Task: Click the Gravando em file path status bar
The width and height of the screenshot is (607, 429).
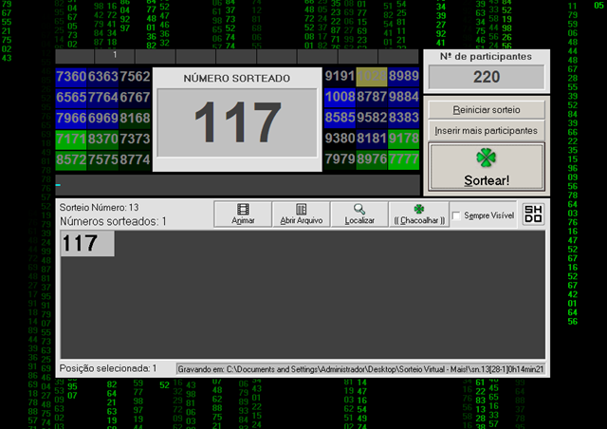Action: pyautogui.click(x=360, y=369)
